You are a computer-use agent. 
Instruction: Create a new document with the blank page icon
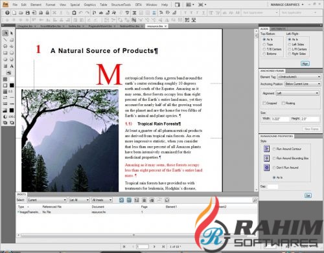pos(14,13)
